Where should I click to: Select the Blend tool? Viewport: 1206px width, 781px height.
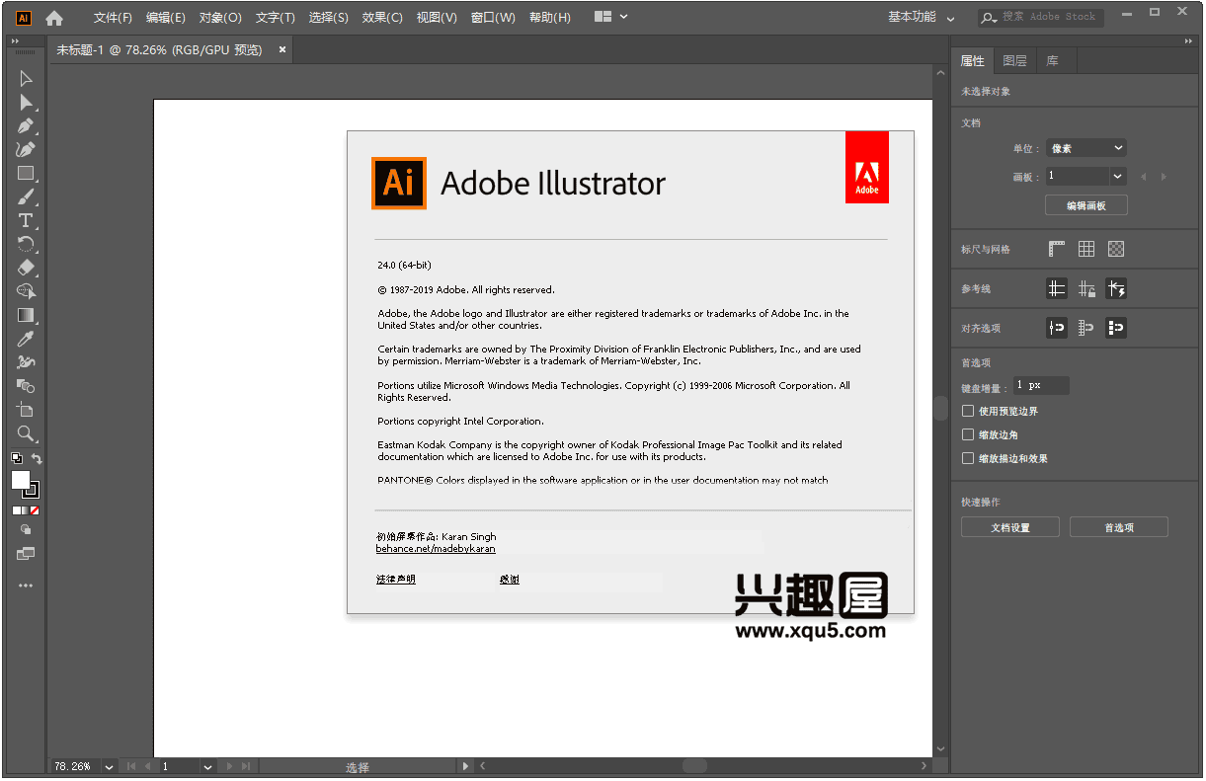tap(26, 386)
